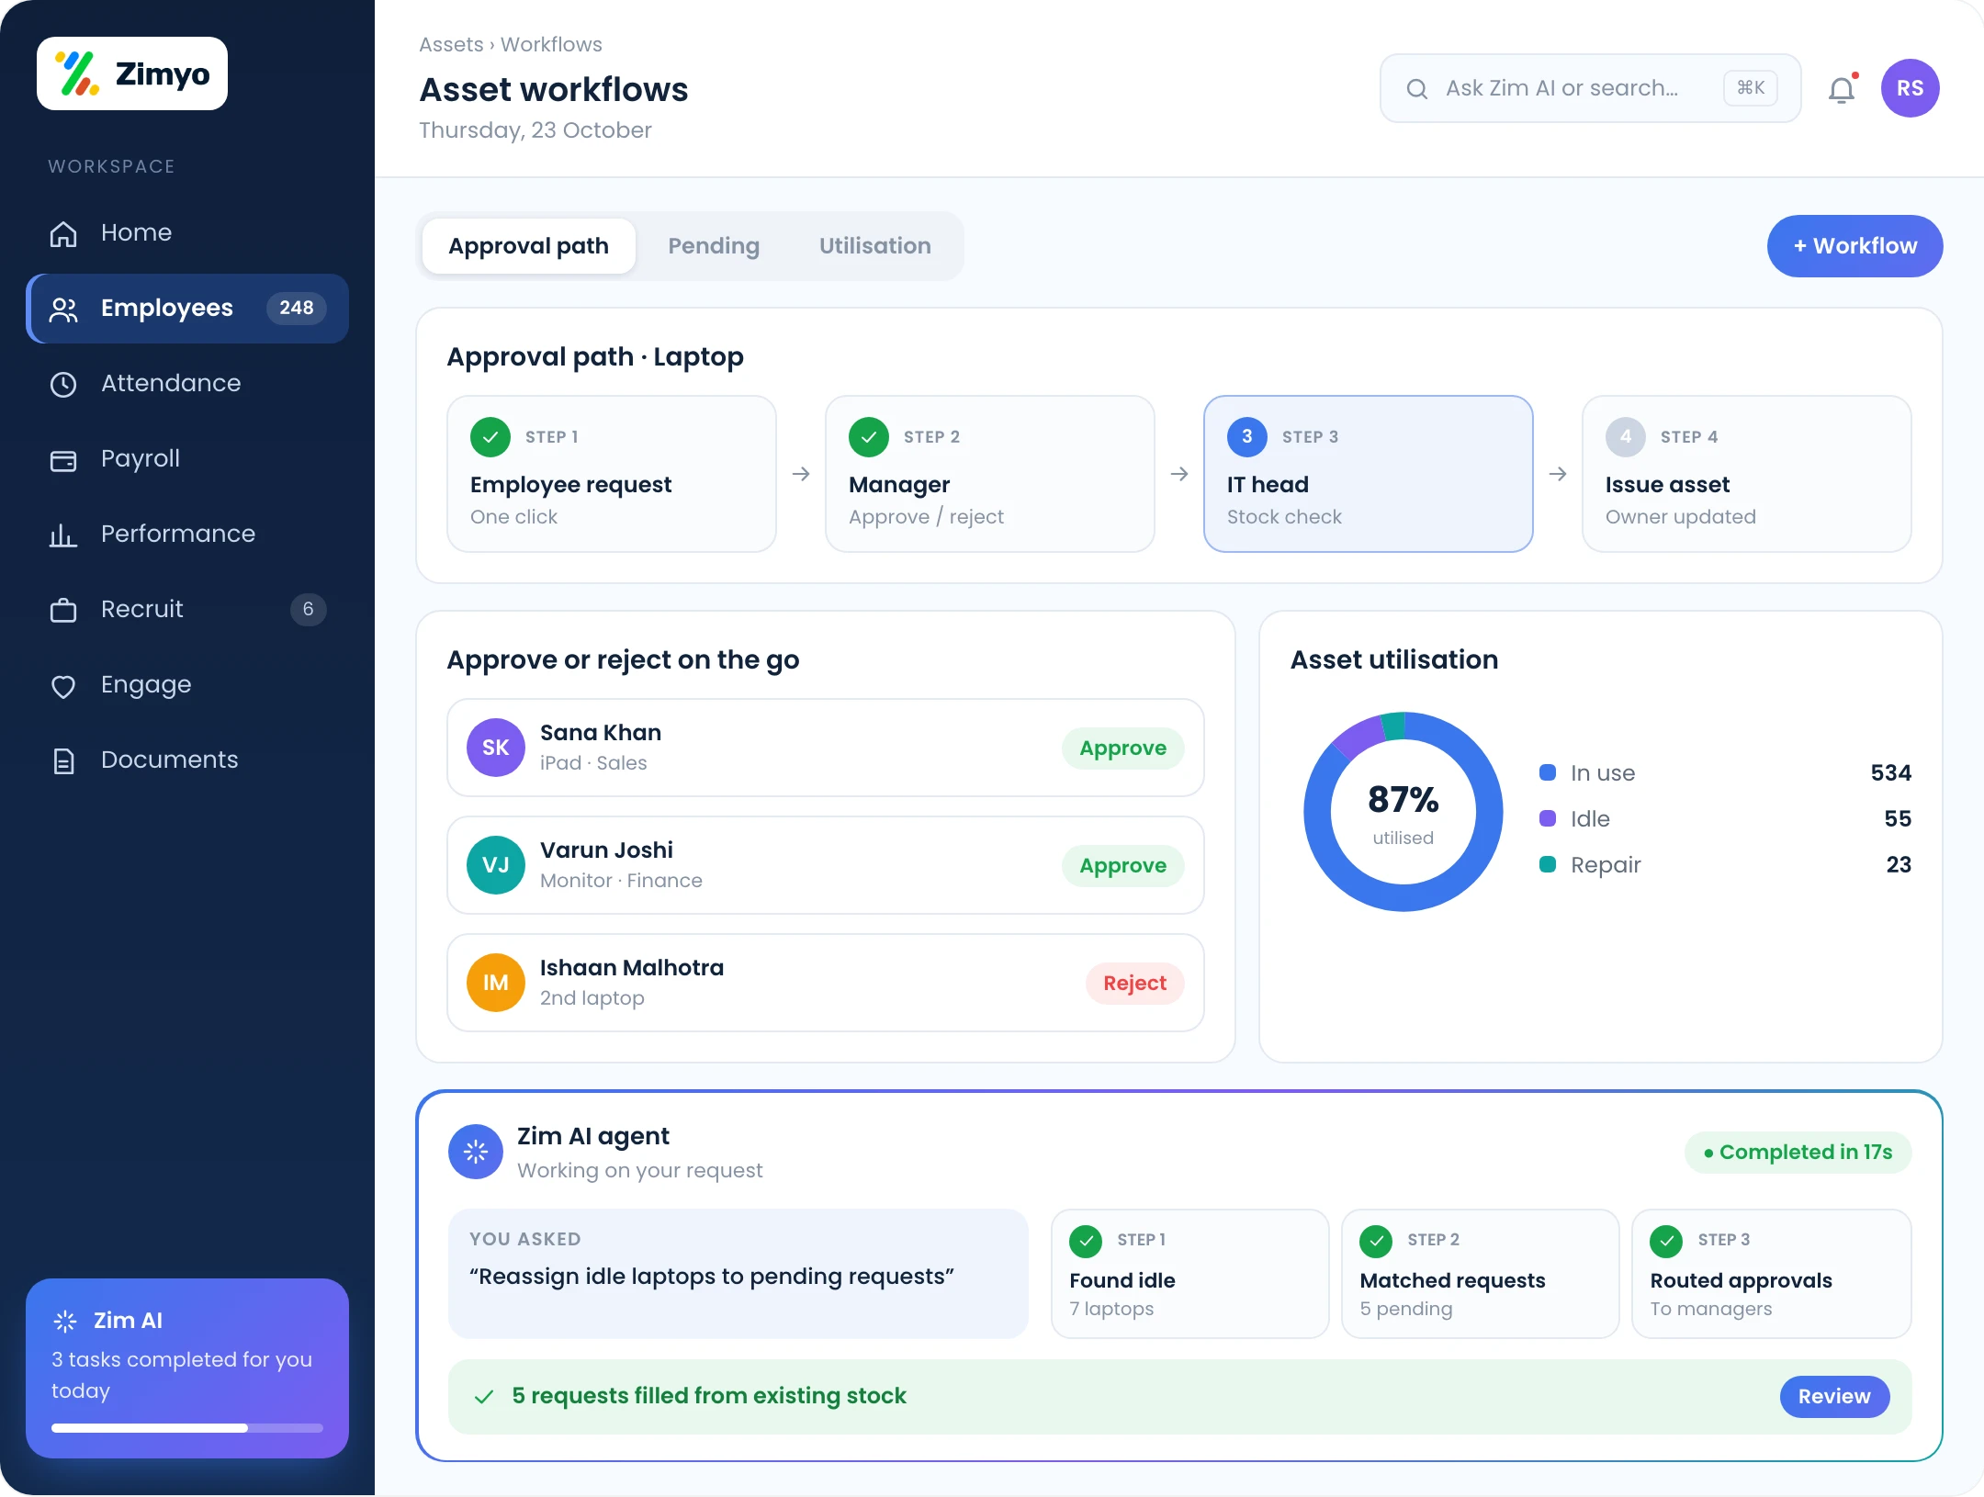The height and width of the screenshot is (1497, 1984).
Task: Open Matched requests 5 pending step
Action: [x=1480, y=1274]
